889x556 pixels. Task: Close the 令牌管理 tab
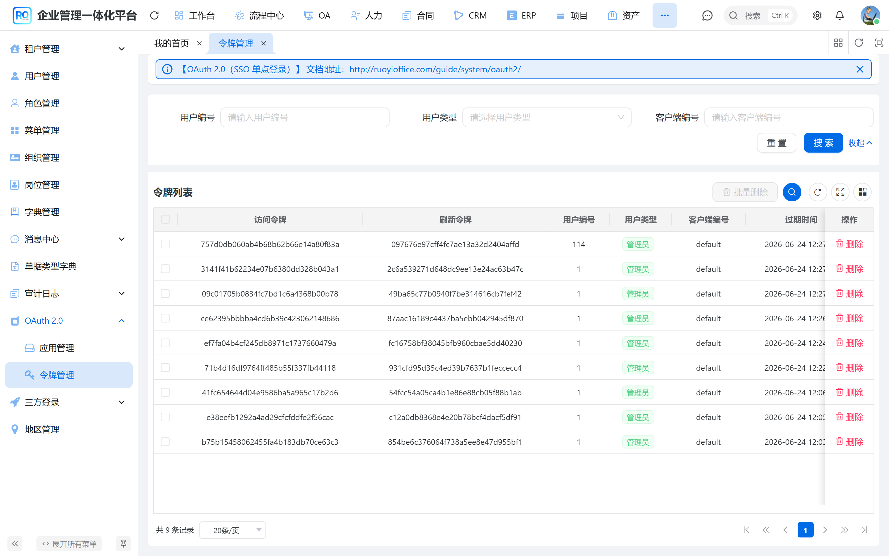[263, 43]
